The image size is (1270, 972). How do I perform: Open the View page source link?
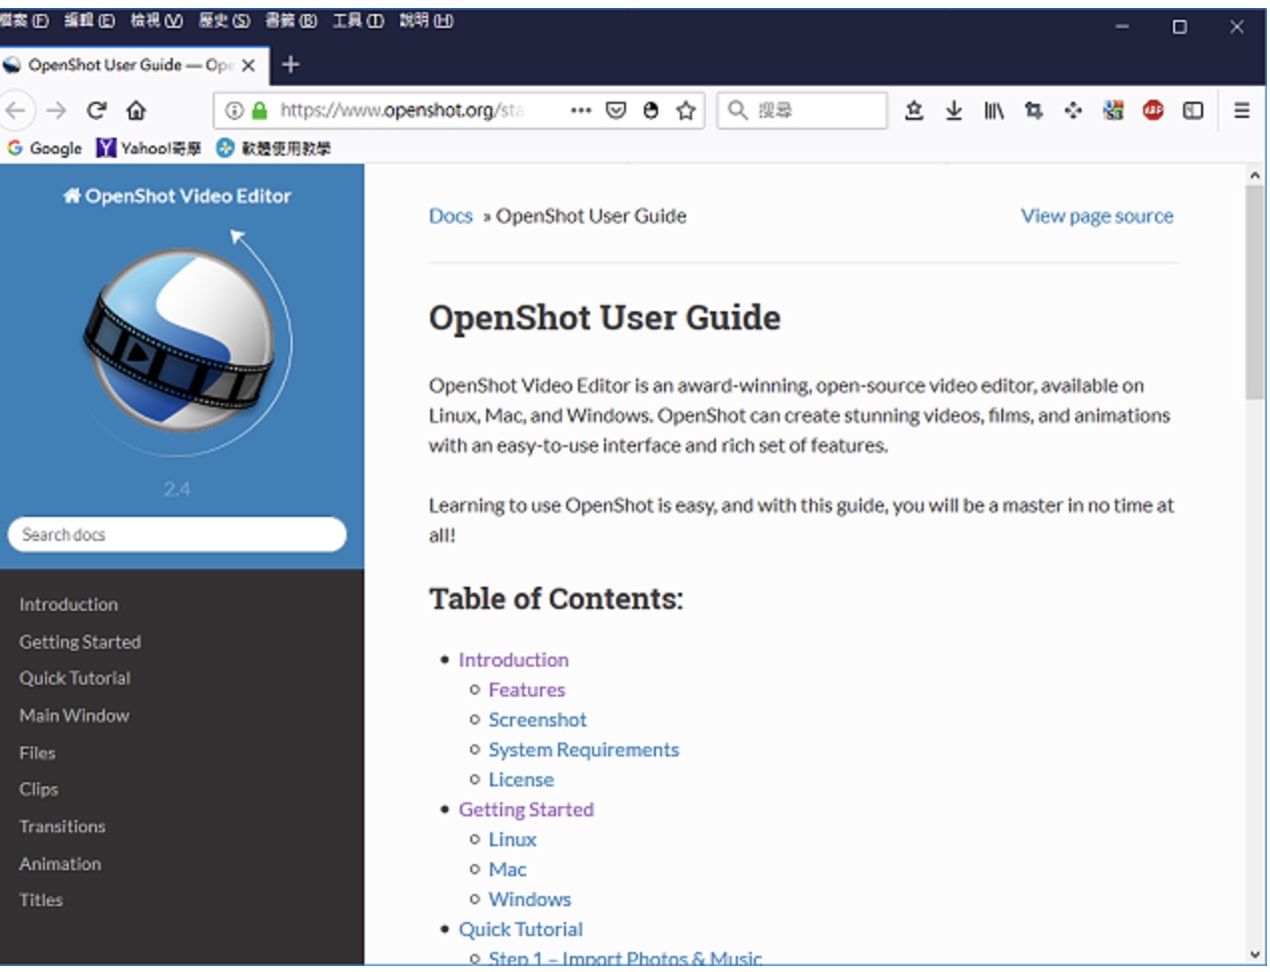click(x=1097, y=216)
